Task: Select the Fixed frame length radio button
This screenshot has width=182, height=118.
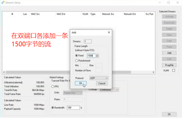Action: 76,55
